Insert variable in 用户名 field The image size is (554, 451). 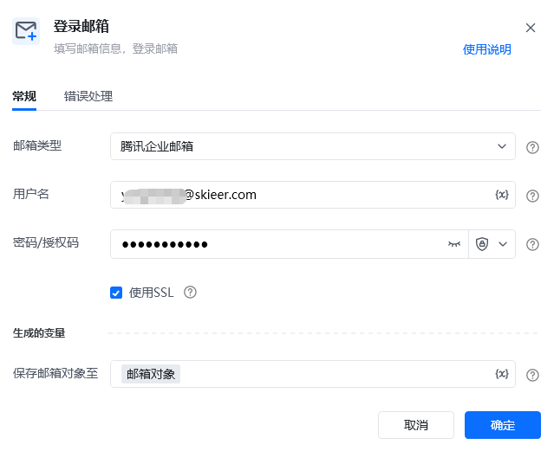(x=501, y=195)
